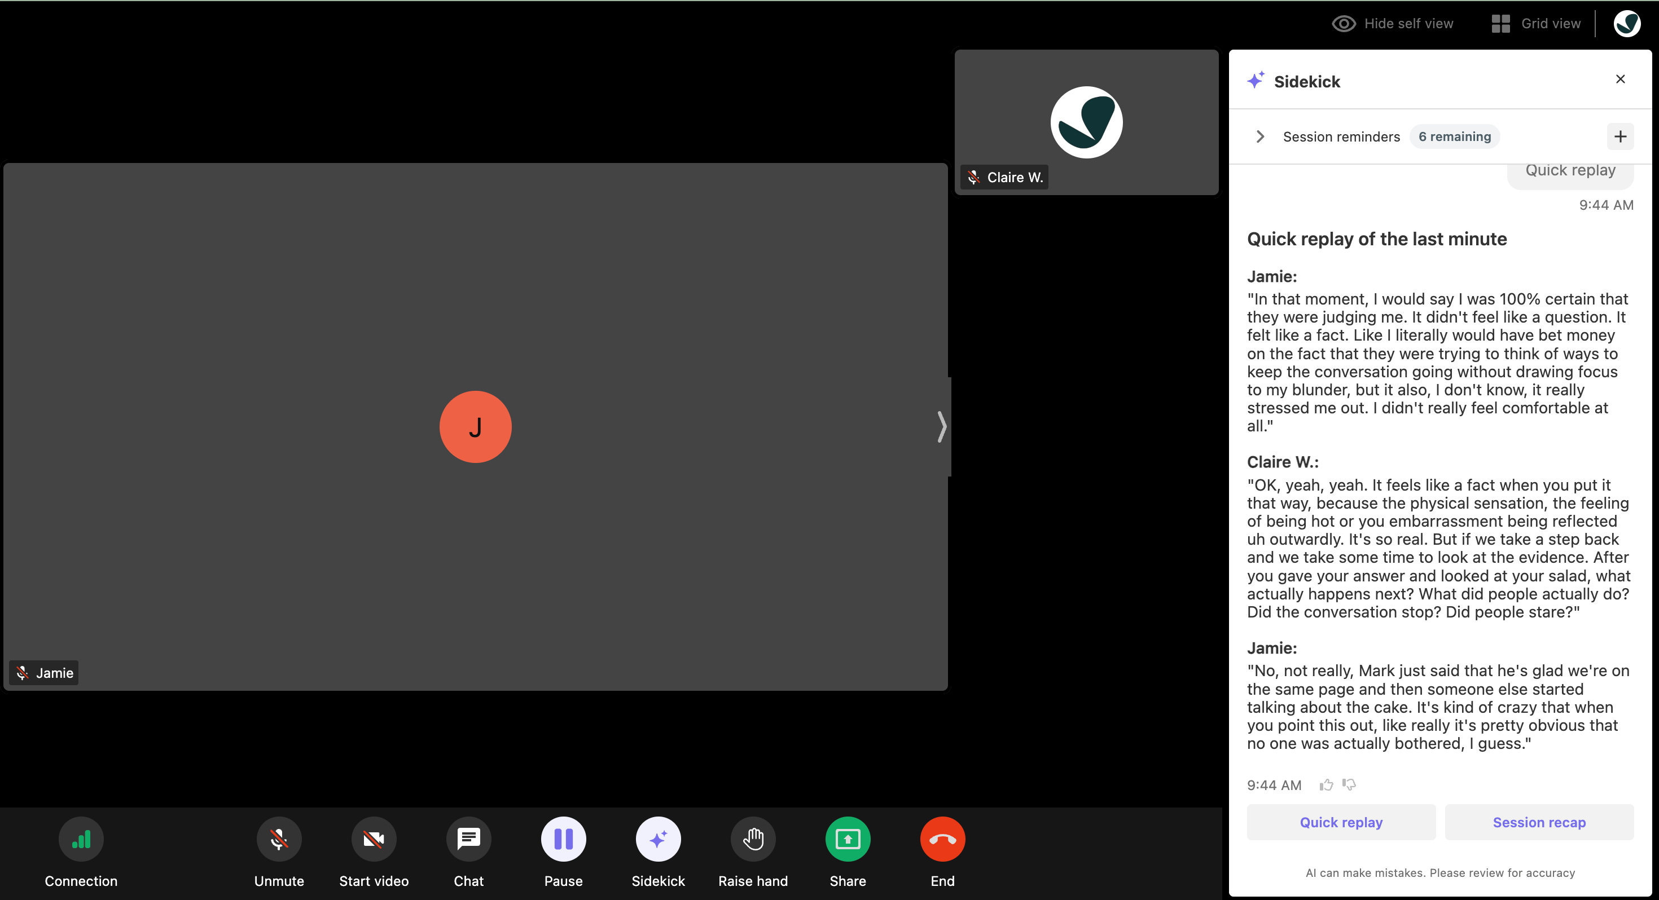Click the Session recap button

(x=1539, y=822)
